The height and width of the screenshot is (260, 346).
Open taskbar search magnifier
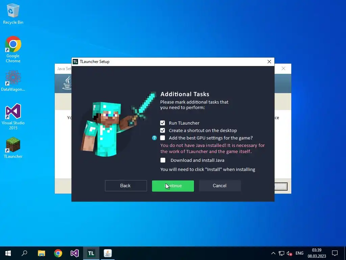[x=24, y=253]
